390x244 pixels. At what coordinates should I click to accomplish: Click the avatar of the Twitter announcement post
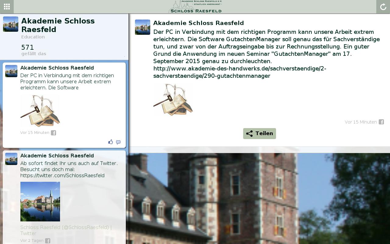coord(11,159)
